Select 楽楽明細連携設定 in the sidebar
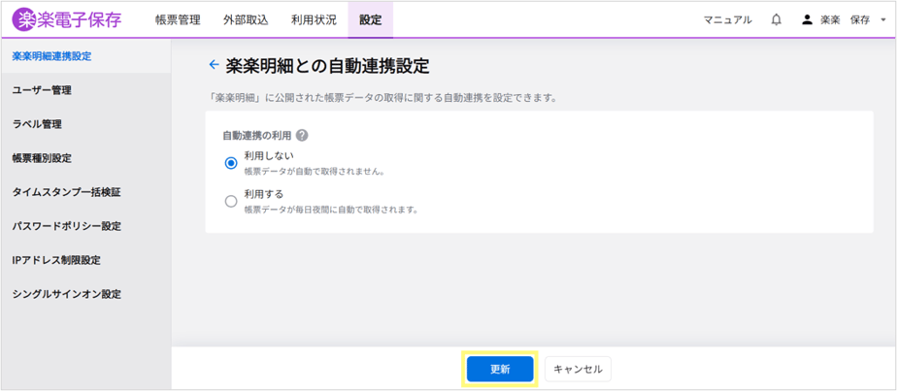Screen dimensions: 897x391 [x=86, y=56]
